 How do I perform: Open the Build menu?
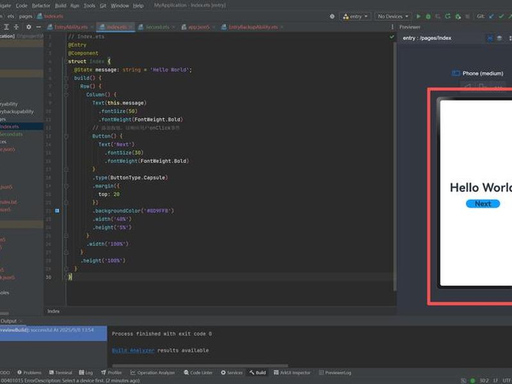60,6
